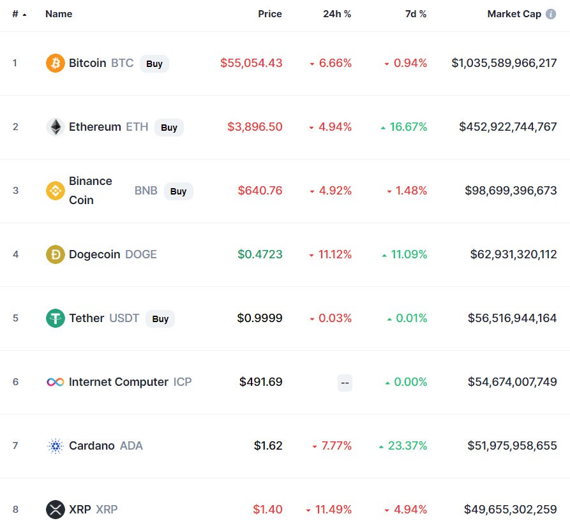Sort table by Name column header
The image size is (570, 530).
59,14
